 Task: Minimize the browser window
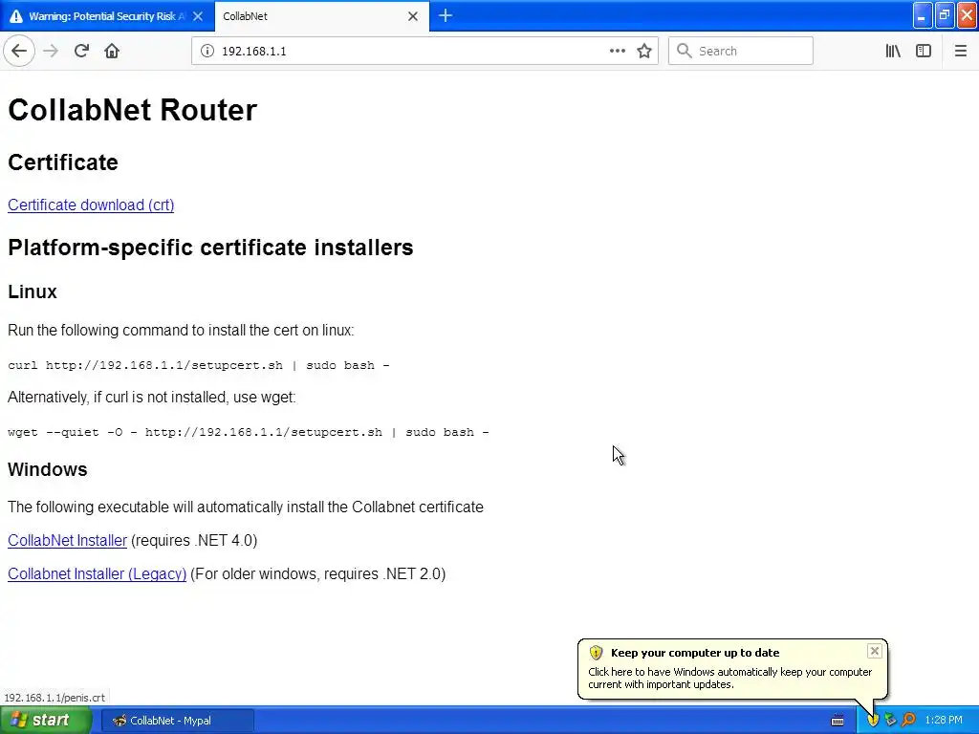click(923, 15)
